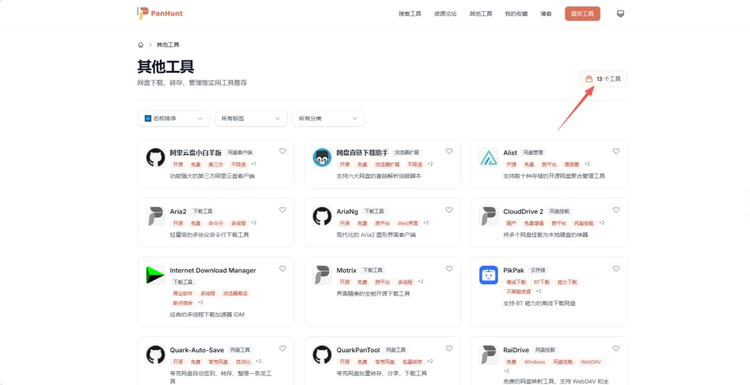
Task: Favorite Aria2 with heart icon
Action: 283,210
